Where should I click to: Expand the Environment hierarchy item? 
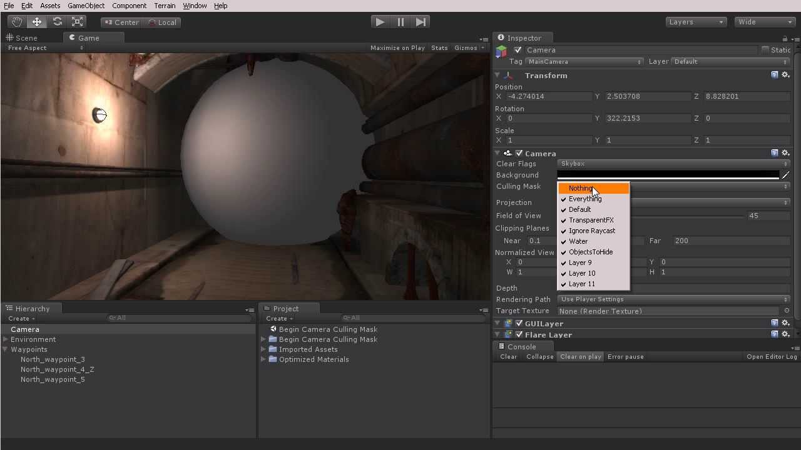tap(6, 339)
